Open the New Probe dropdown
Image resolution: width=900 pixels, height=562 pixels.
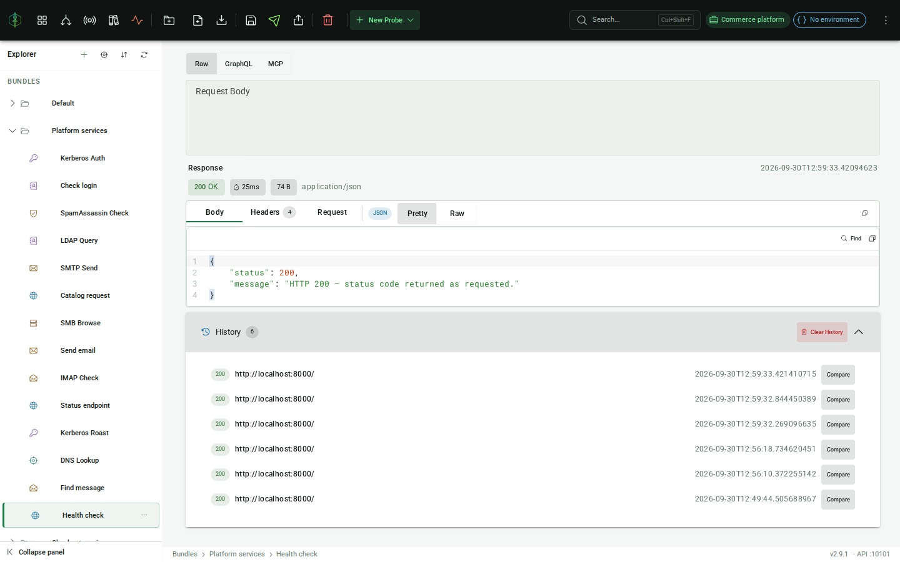pos(385,20)
